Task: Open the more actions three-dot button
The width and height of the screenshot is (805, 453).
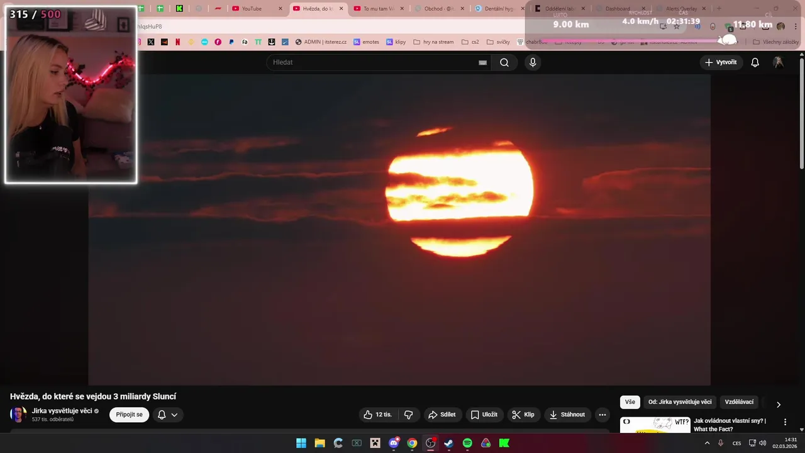Action: coord(602,415)
